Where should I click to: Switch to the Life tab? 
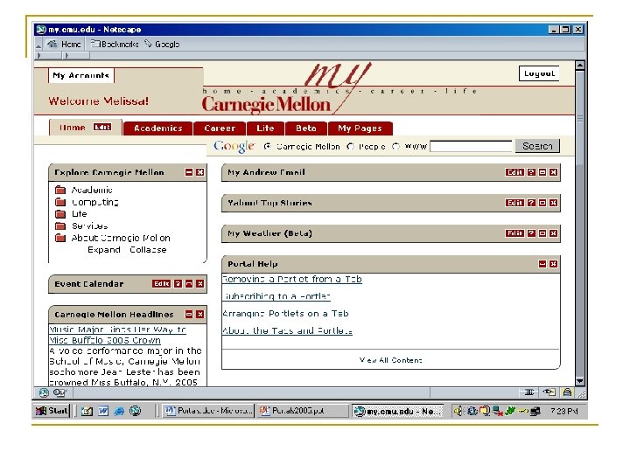265,128
